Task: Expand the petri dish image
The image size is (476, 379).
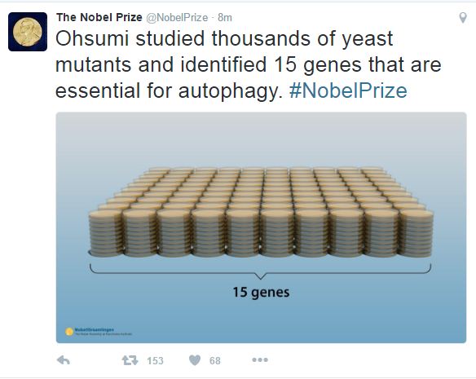Action: point(261,227)
